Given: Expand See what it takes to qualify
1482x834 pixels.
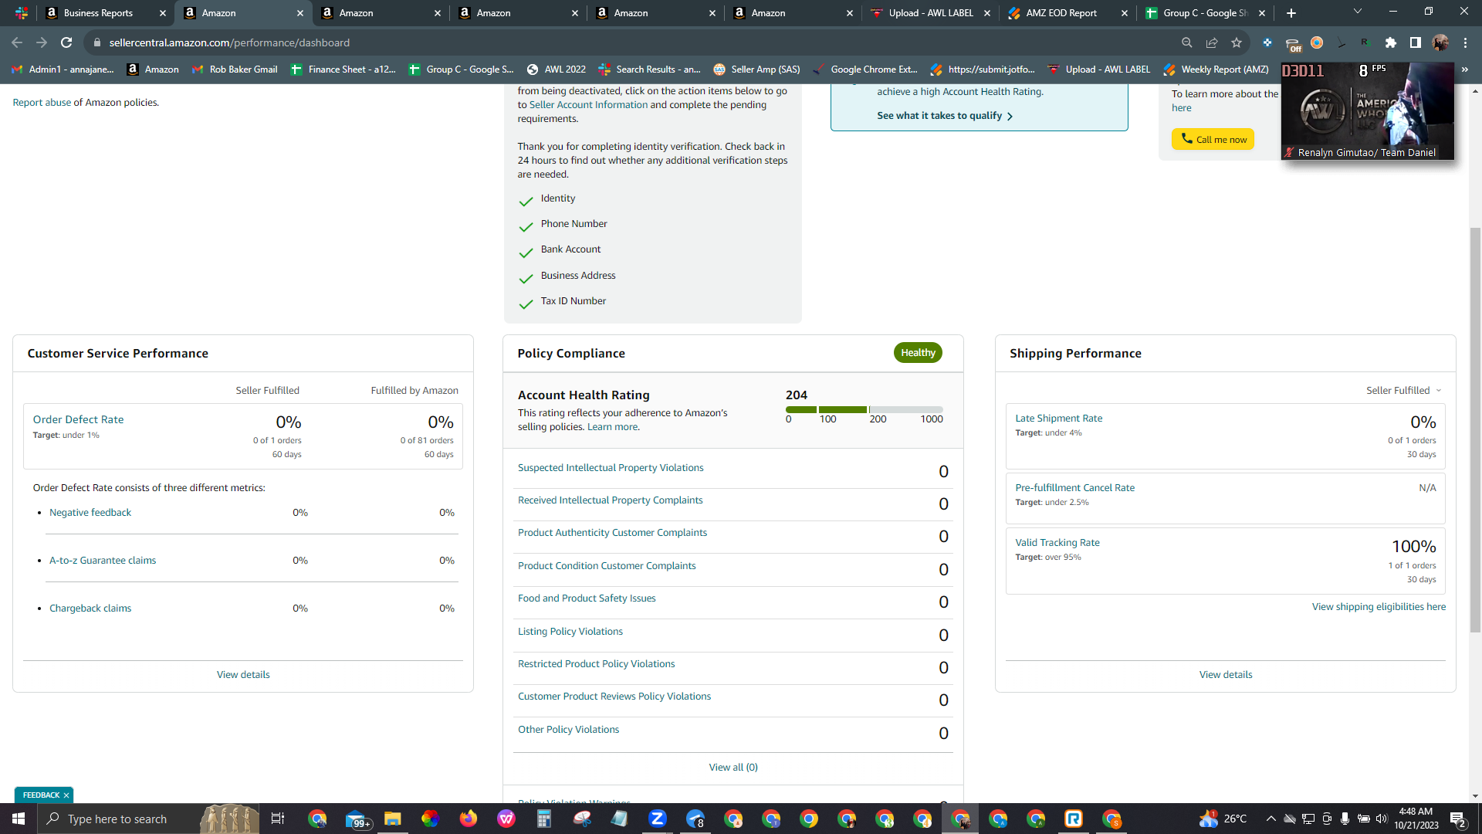Looking at the screenshot, I should pos(945,116).
